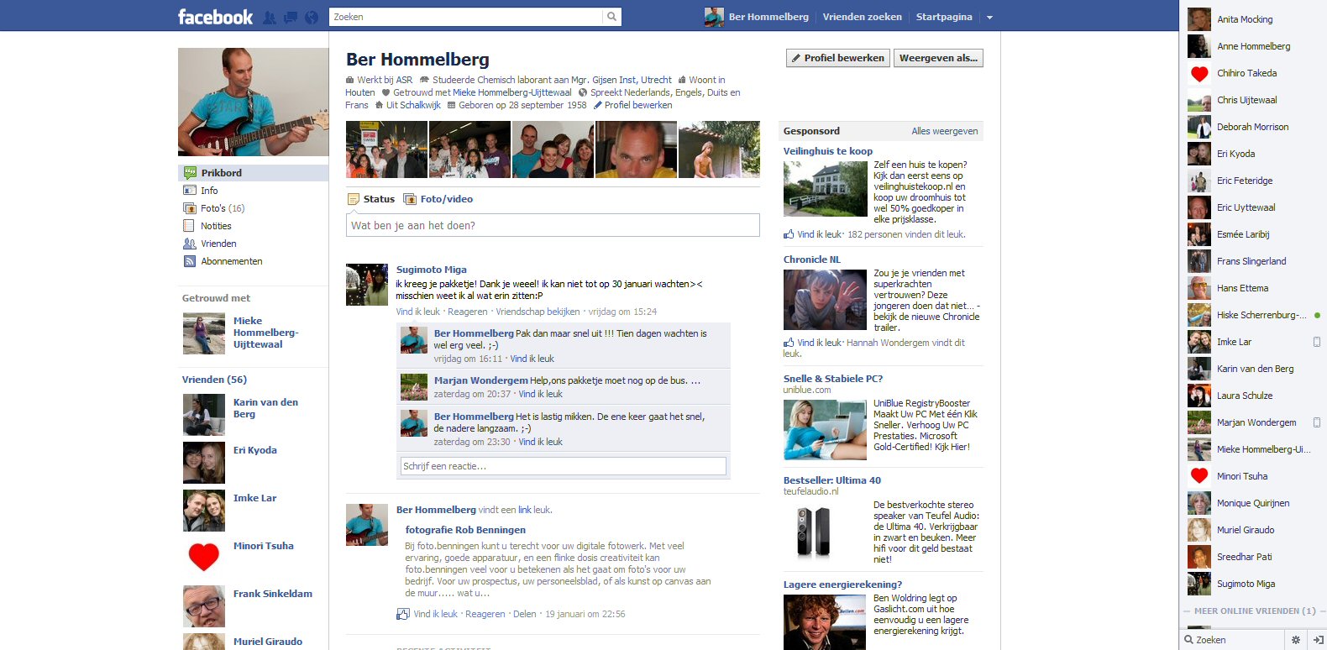
Task: Open Bestseller: Ultima 40 ad
Action: point(832,480)
